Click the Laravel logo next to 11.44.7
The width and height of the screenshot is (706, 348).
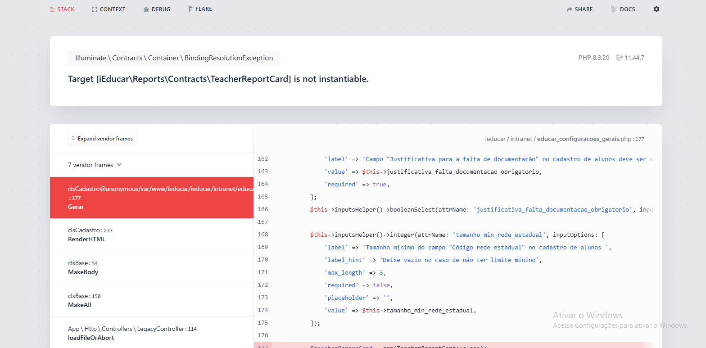[x=619, y=58]
